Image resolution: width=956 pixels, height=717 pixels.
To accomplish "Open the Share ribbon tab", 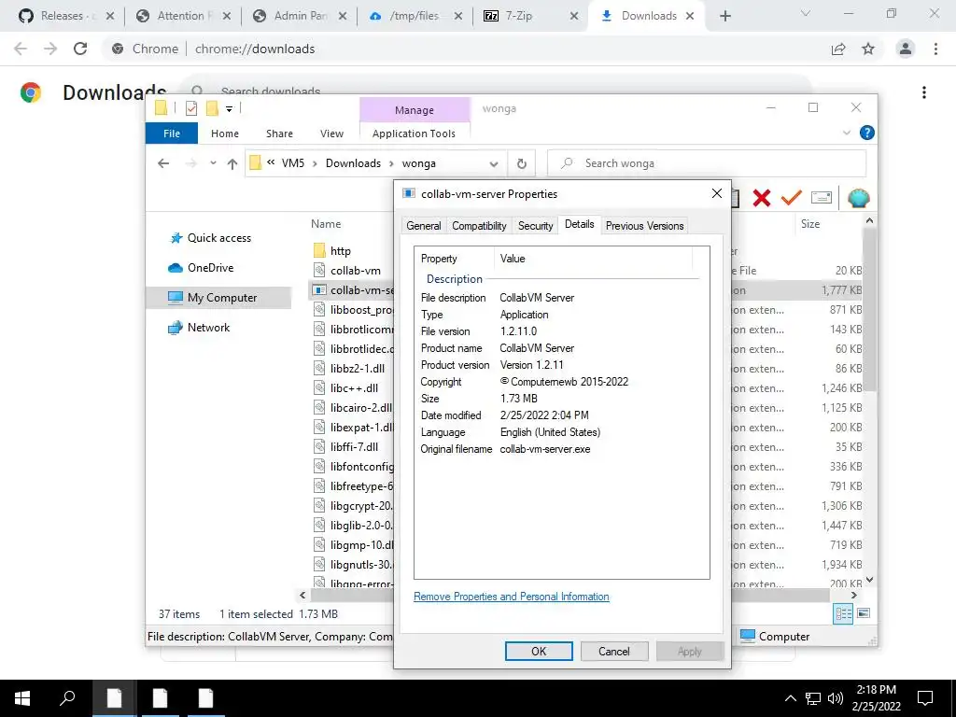I will point(279,134).
